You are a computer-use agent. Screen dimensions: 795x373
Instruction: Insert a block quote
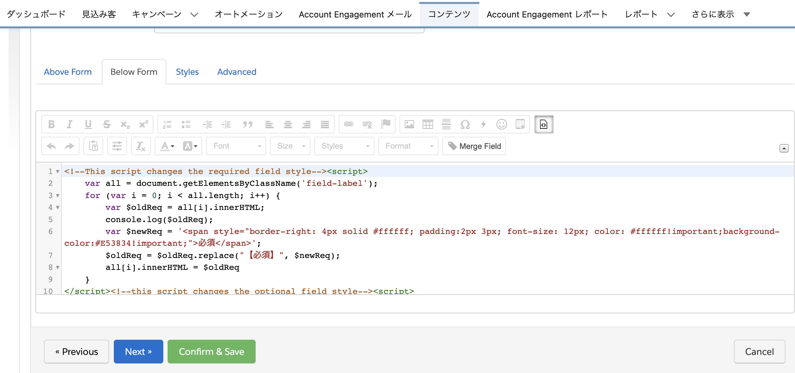tap(247, 124)
